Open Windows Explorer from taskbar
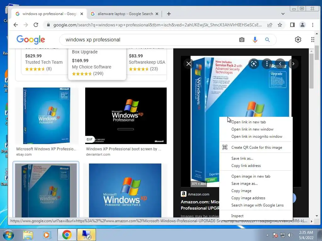The image size is (322, 241). pos(28,235)
